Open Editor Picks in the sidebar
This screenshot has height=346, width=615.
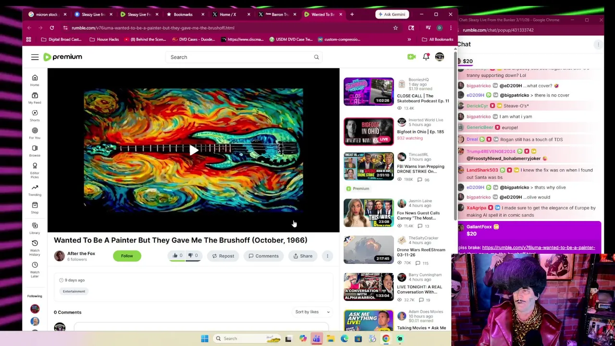coord(35,170)
